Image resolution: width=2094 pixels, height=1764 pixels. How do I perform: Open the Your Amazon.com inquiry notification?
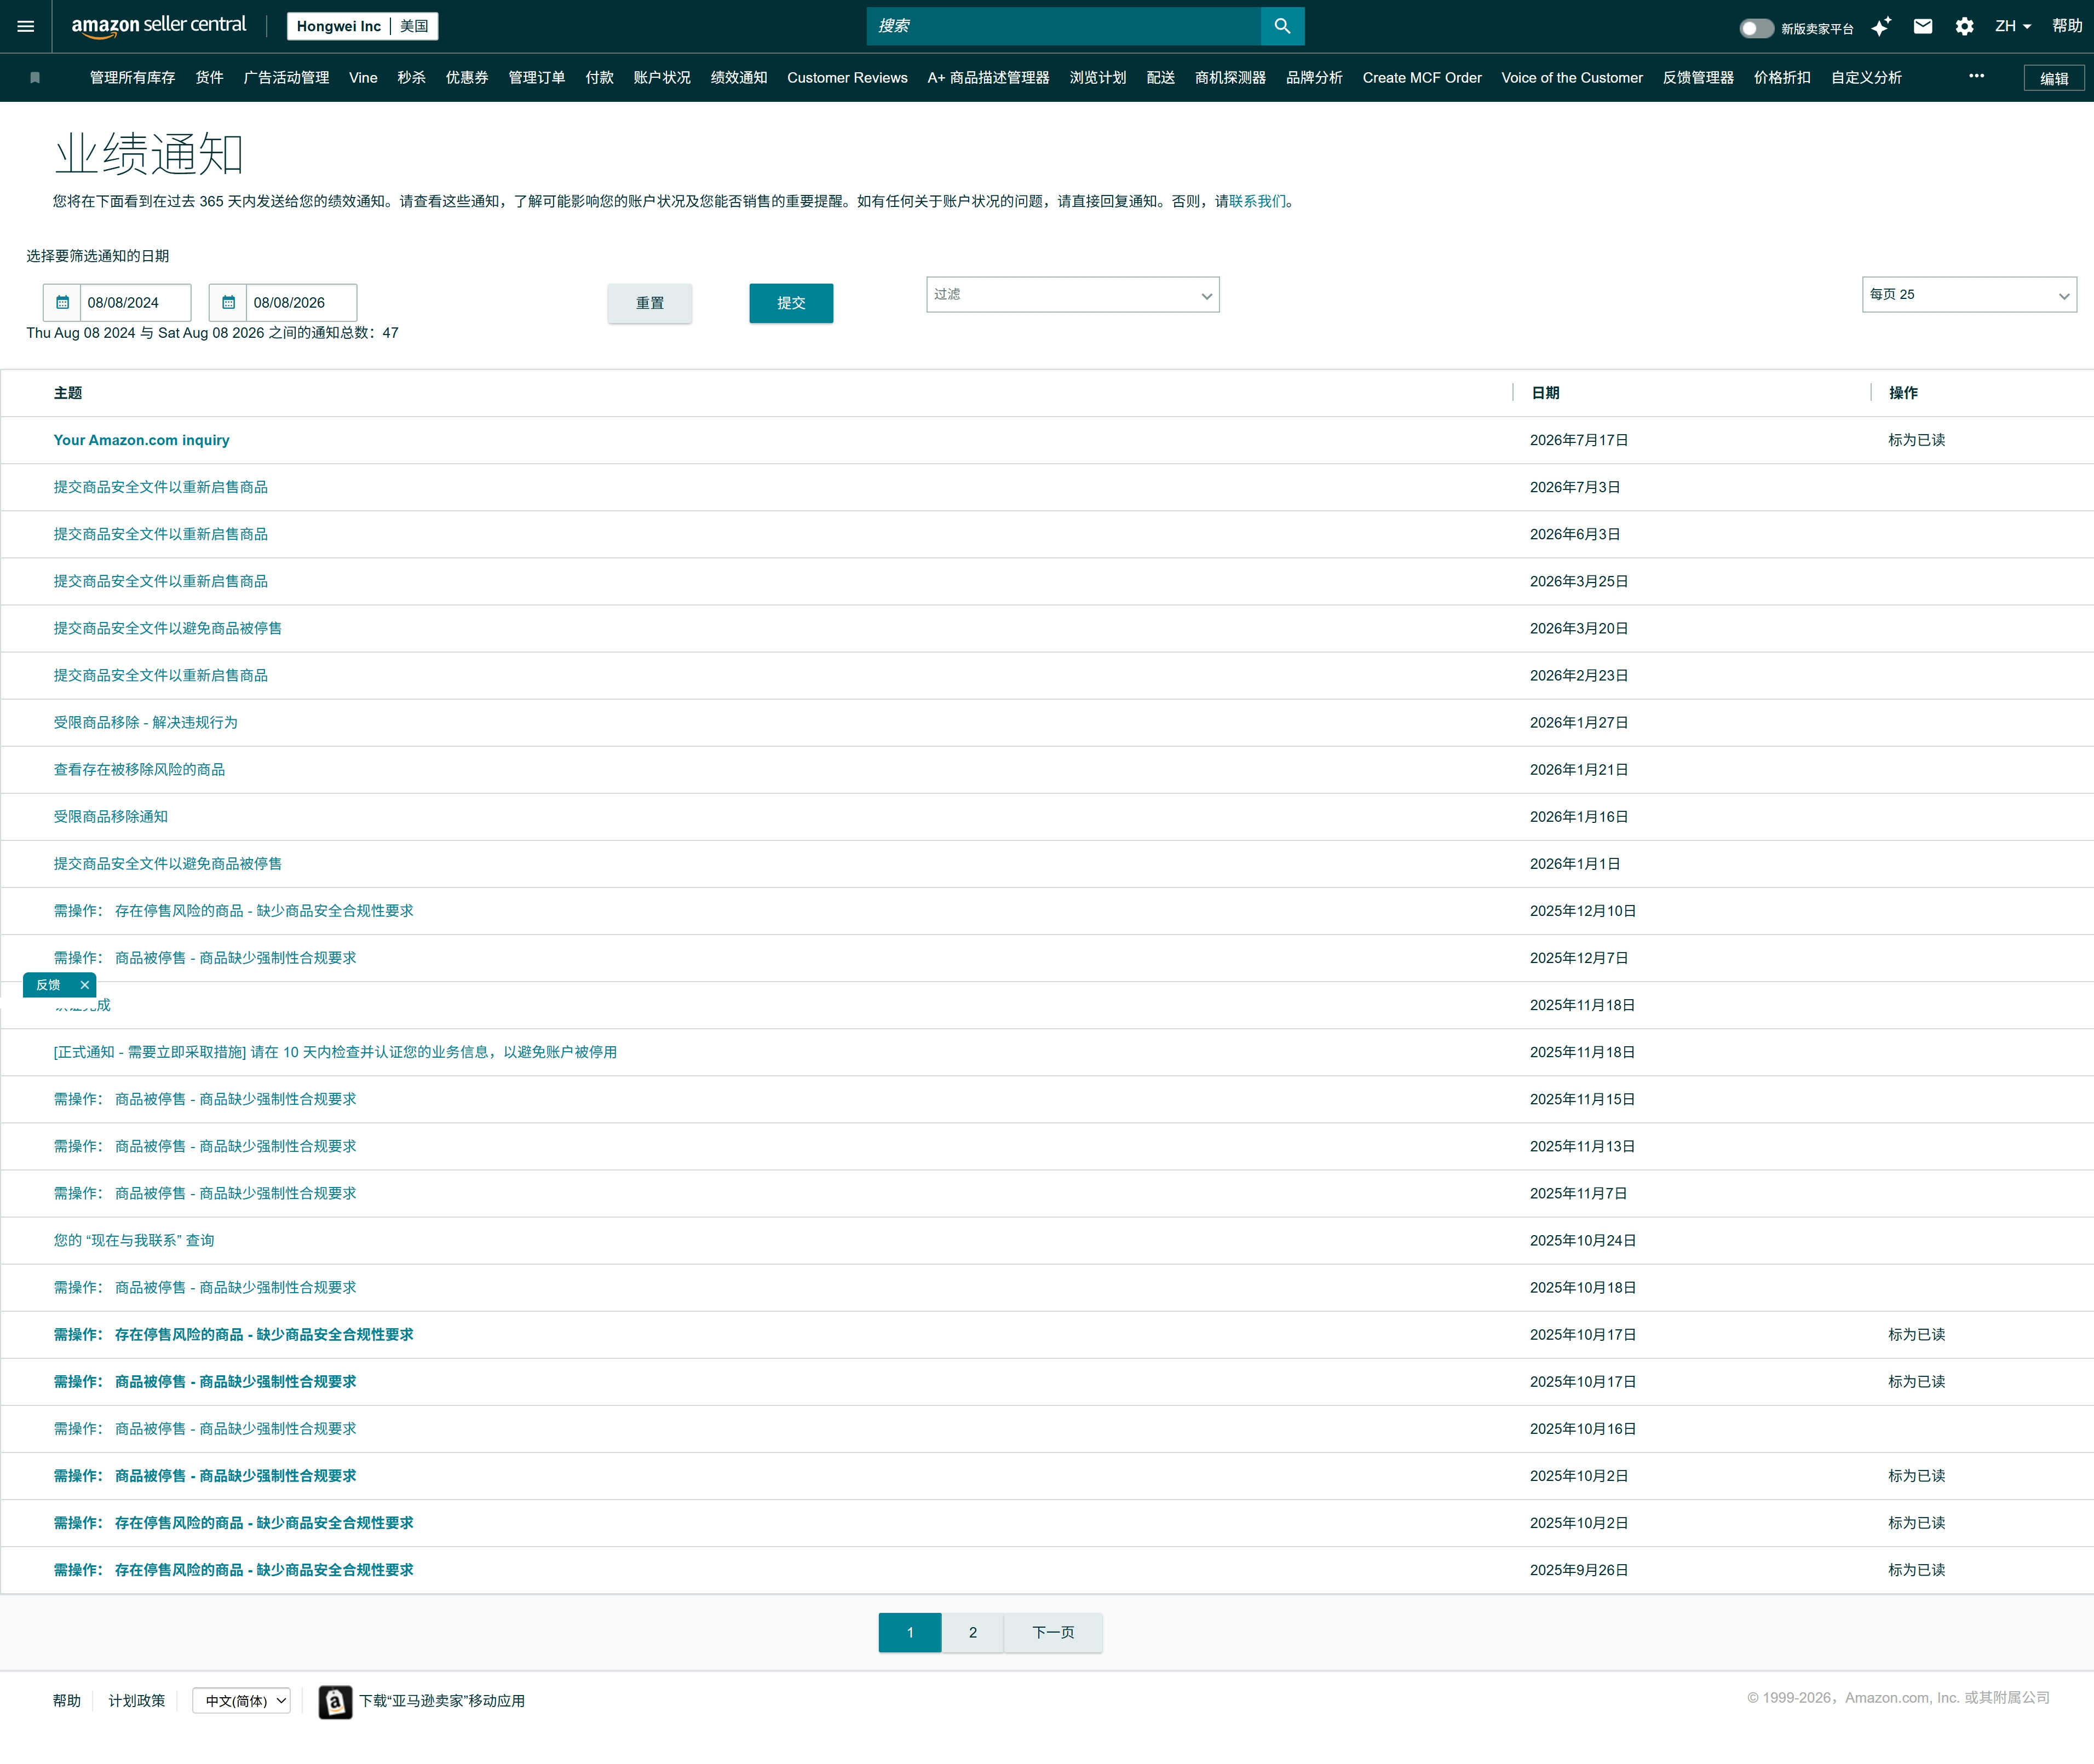click(x=142, y=440)
